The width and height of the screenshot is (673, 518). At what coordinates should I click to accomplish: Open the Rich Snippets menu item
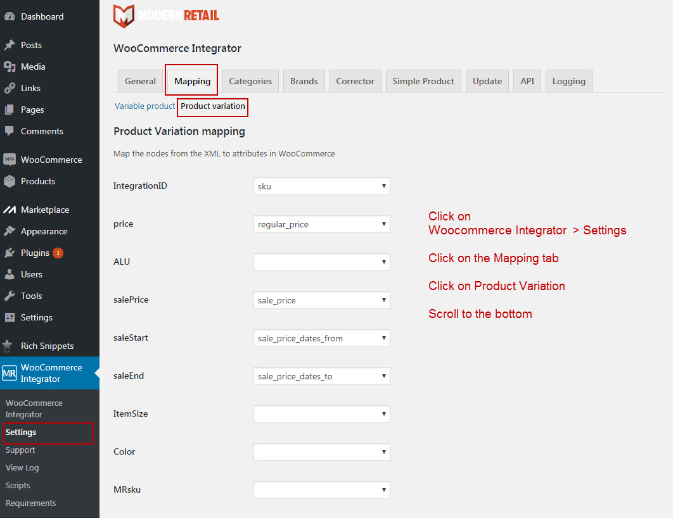49,346
